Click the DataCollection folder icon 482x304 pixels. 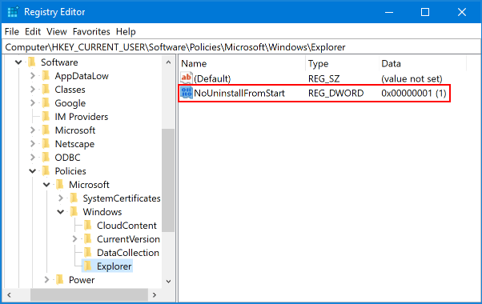tap(87, 253)
